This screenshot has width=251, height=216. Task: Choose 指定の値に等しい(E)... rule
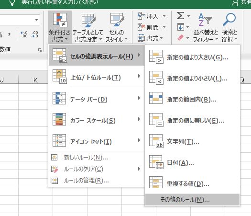(x=192, y=120)
